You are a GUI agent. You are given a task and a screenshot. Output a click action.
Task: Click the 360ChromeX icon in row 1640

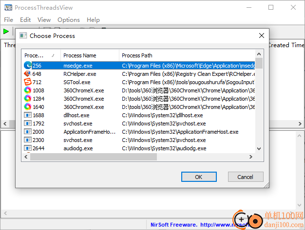(28, 107)
